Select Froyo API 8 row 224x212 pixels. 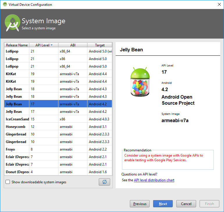58,149
